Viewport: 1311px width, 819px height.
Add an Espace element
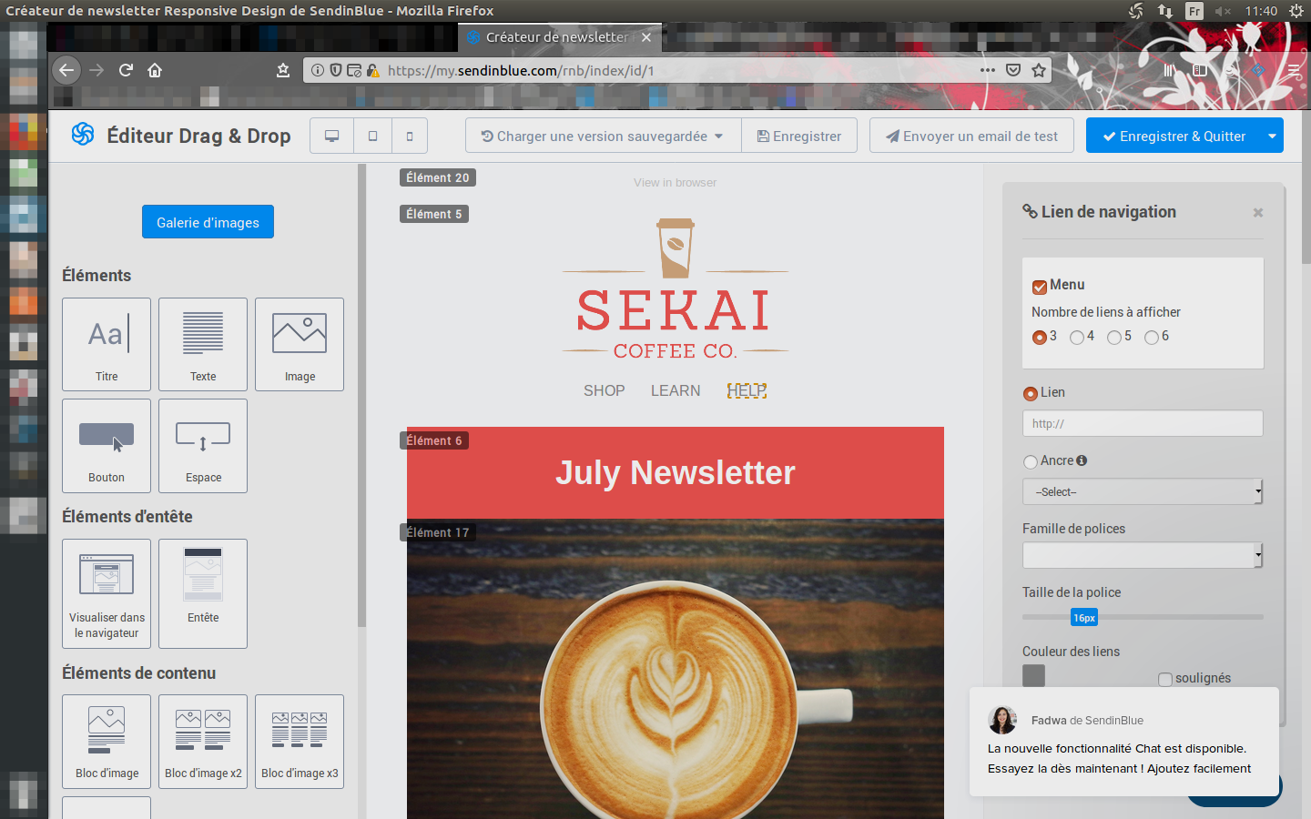pyautogui.click(x=203, y=446)
